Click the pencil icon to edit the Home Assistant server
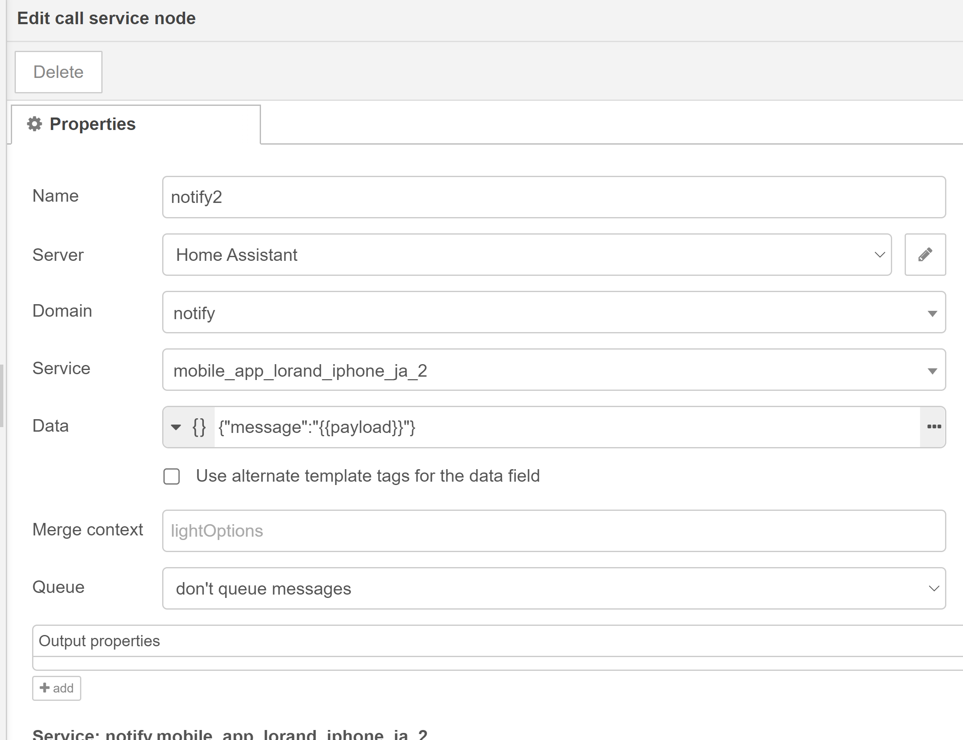 pyautogui.click(x=925, y=255)
